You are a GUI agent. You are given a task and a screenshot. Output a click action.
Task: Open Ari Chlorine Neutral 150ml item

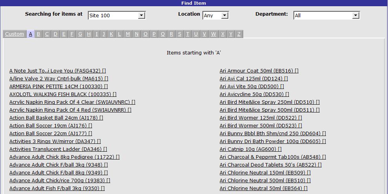coord(265,173)
